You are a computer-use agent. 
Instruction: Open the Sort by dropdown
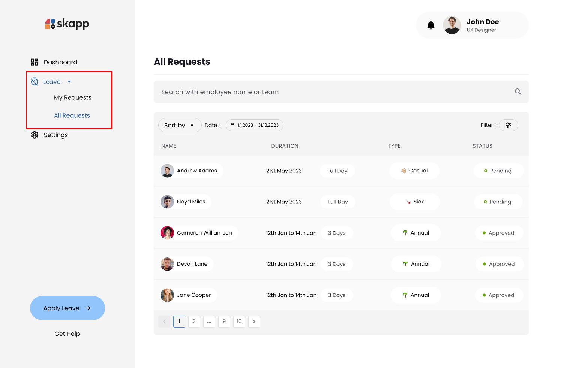tap(180, 125)
